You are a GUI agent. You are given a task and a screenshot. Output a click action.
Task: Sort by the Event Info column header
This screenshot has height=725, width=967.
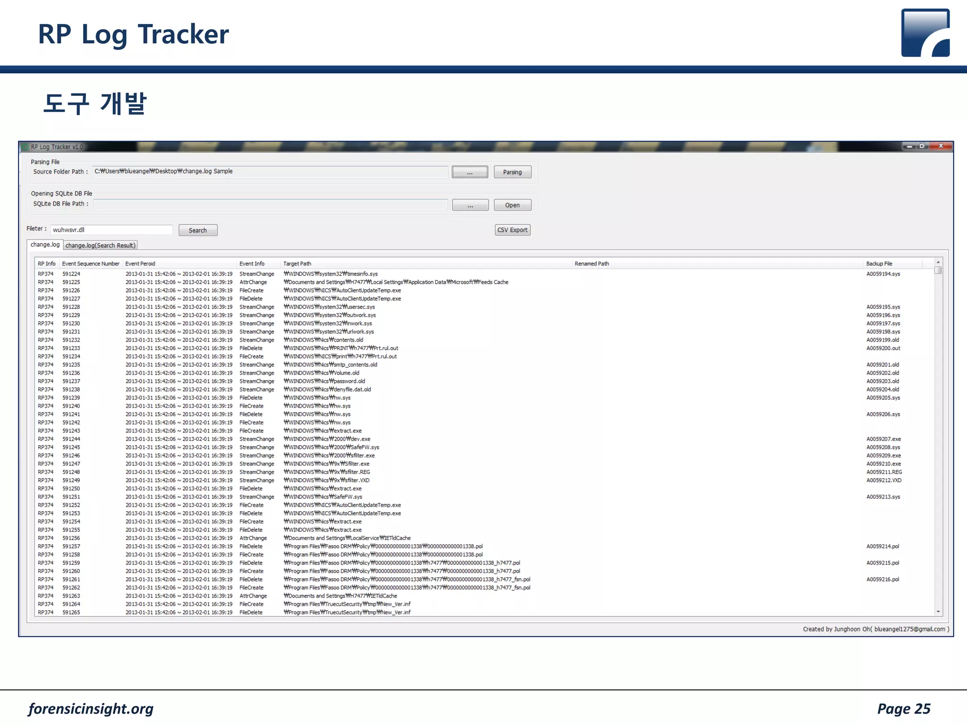[258, 264]
